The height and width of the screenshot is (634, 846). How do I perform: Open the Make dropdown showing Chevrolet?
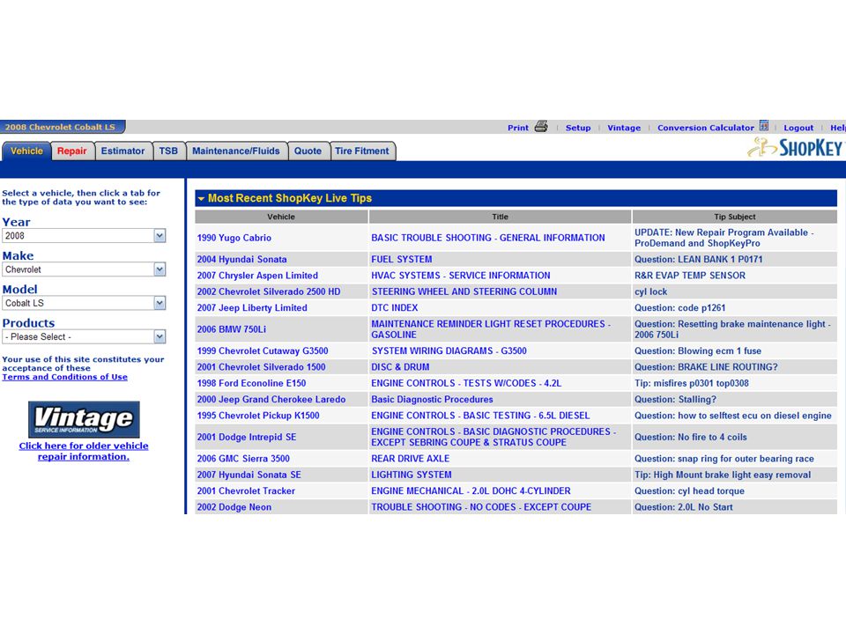click(x=84, y=269)
